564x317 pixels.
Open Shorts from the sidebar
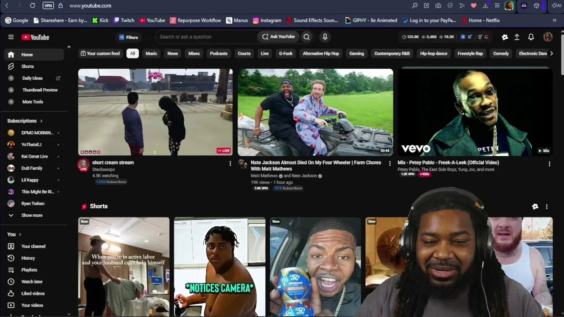click(34, 66)
